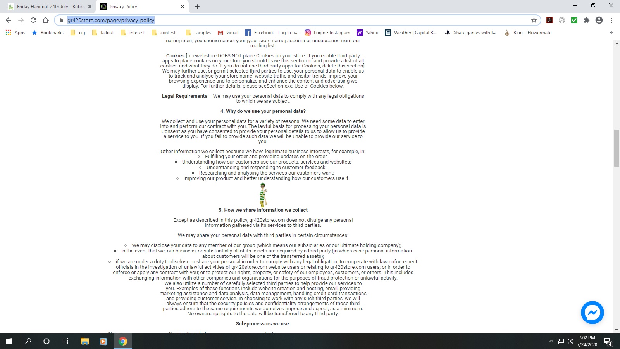Viewport: 620px width, 349px height.
Task: Open the Extensions puzzle piece menu
Action: pyautogui.click(x=587, y=20)
